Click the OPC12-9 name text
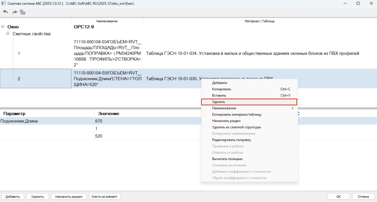This screenshot has height=202, width=377. [x=84, y=27]
